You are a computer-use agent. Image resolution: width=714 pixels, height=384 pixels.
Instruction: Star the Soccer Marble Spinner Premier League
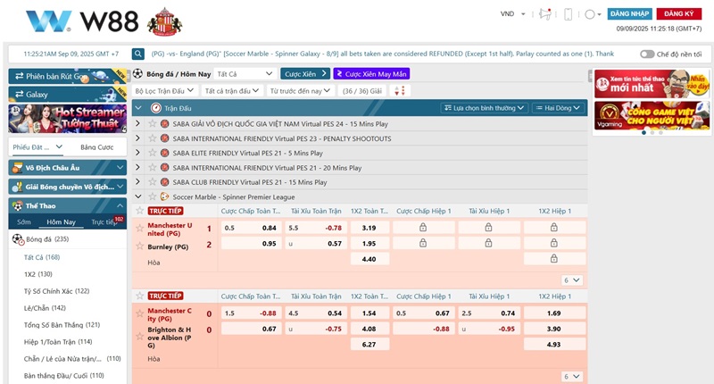coord(152,196)
